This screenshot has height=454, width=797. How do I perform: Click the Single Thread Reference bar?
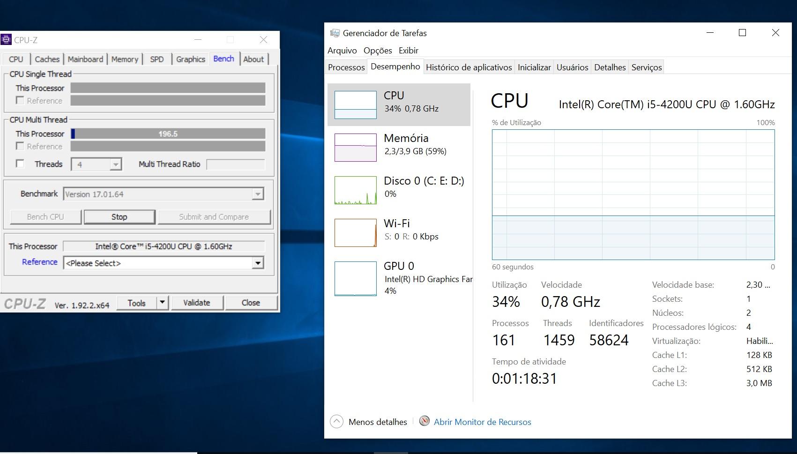pos(168,100)
